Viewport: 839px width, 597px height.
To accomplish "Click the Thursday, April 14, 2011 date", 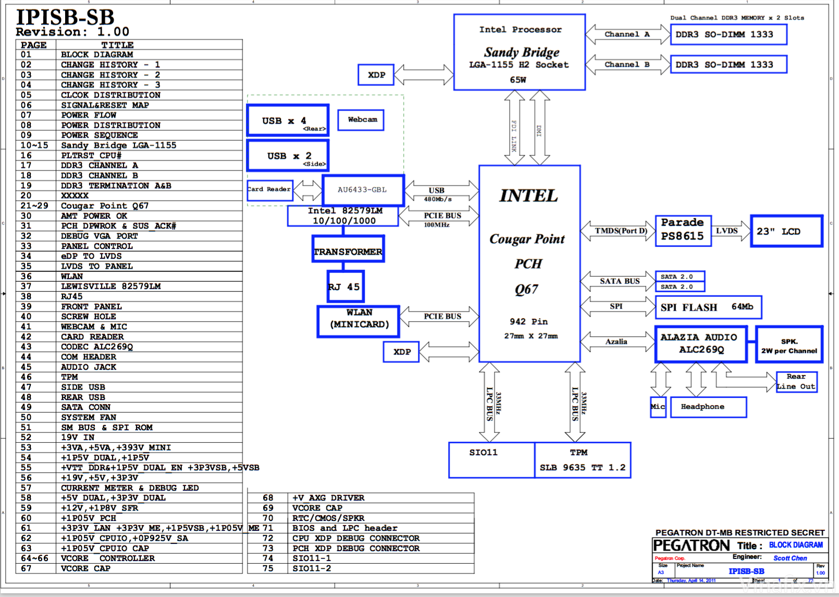I will (691, 580).
